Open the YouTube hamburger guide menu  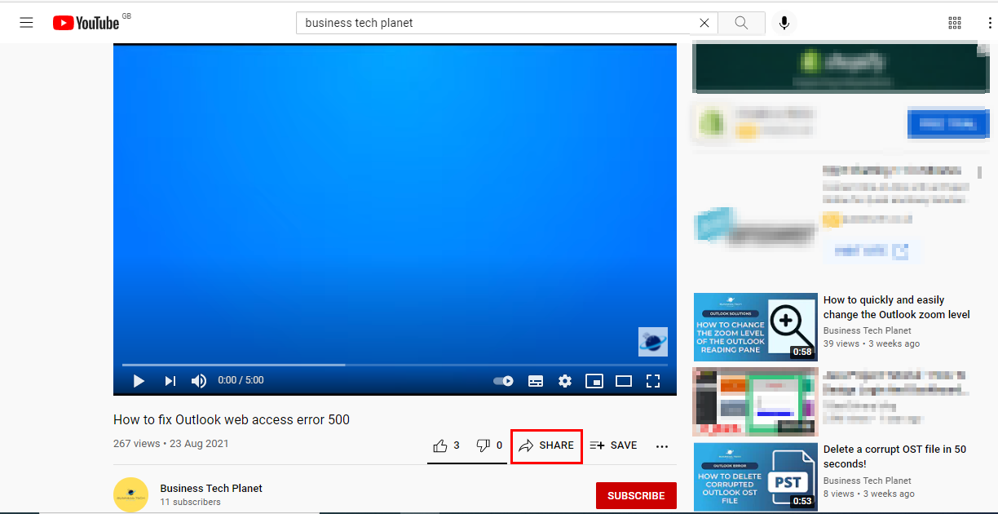pos(26,23)
